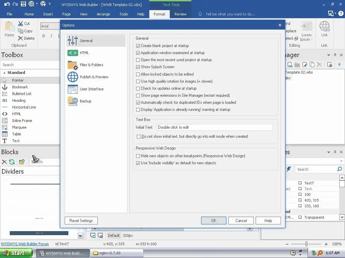Open User Interface options category
The image size is (345, 258).
pos(96,89)
